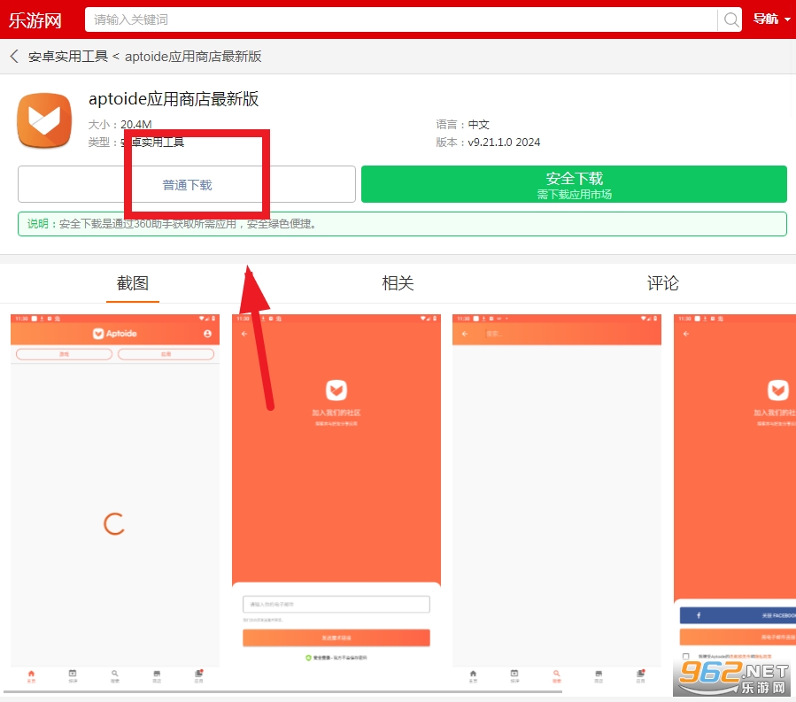
Task: Focus the keyword search input field
Action: tap(400, 19)
